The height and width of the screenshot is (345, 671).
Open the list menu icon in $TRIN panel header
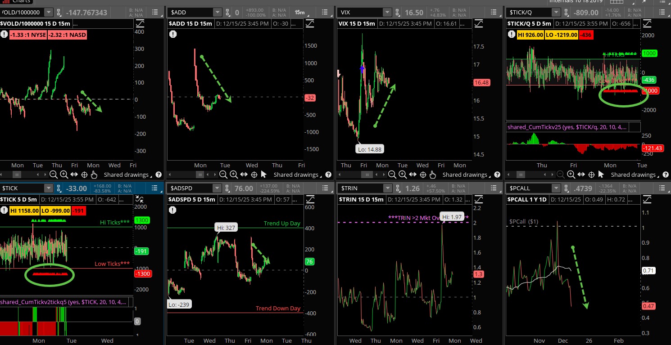[459, 188]
